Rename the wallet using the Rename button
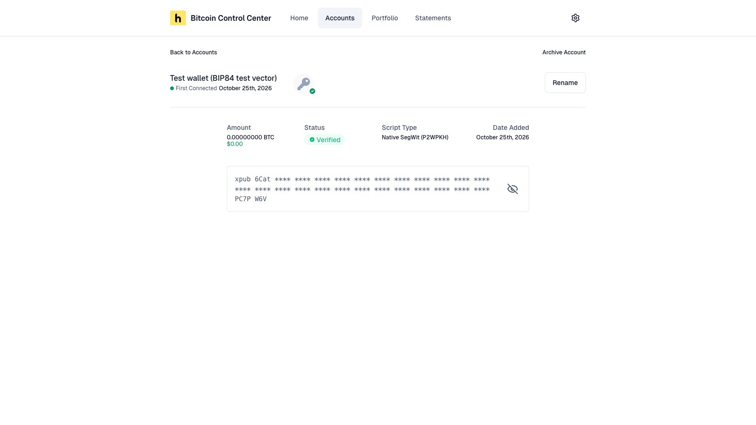 [x=565, y=83]
